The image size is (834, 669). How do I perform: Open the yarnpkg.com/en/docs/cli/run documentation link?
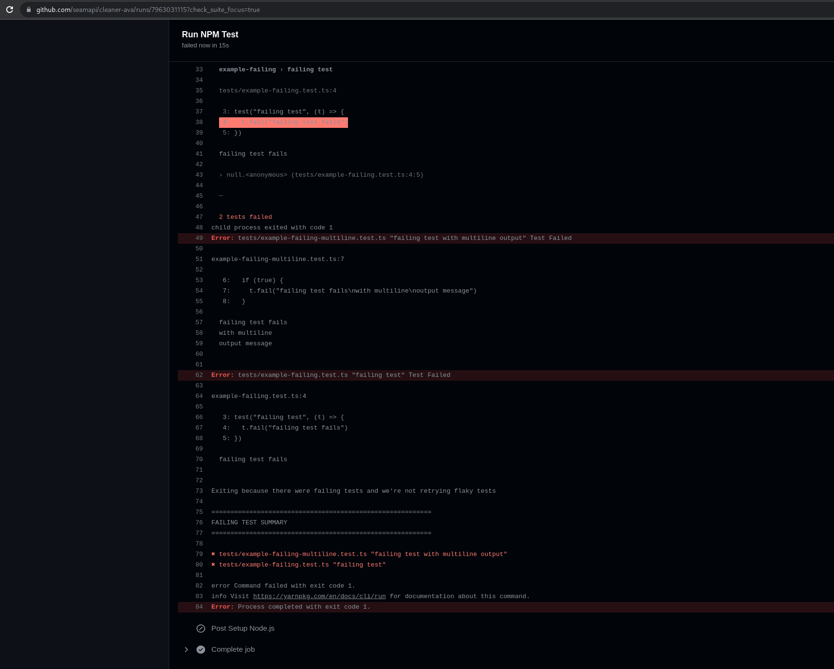[x=320, y=596]
